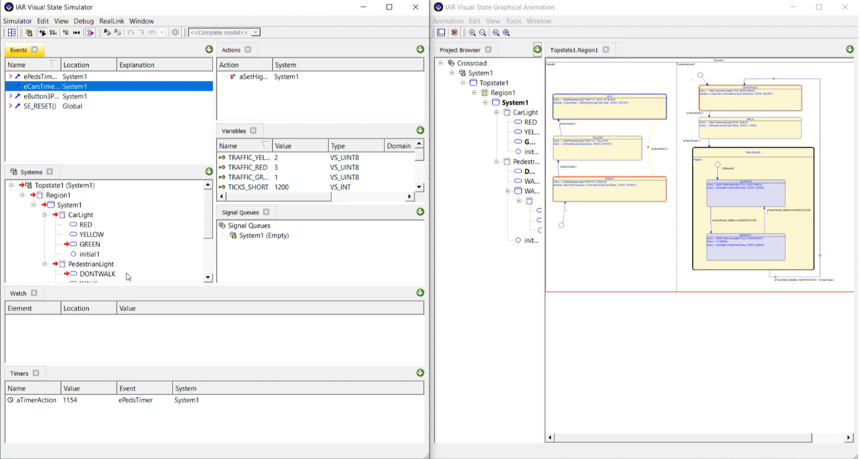
Task: Select GREEN state in Systems tree
Action: 90,244
